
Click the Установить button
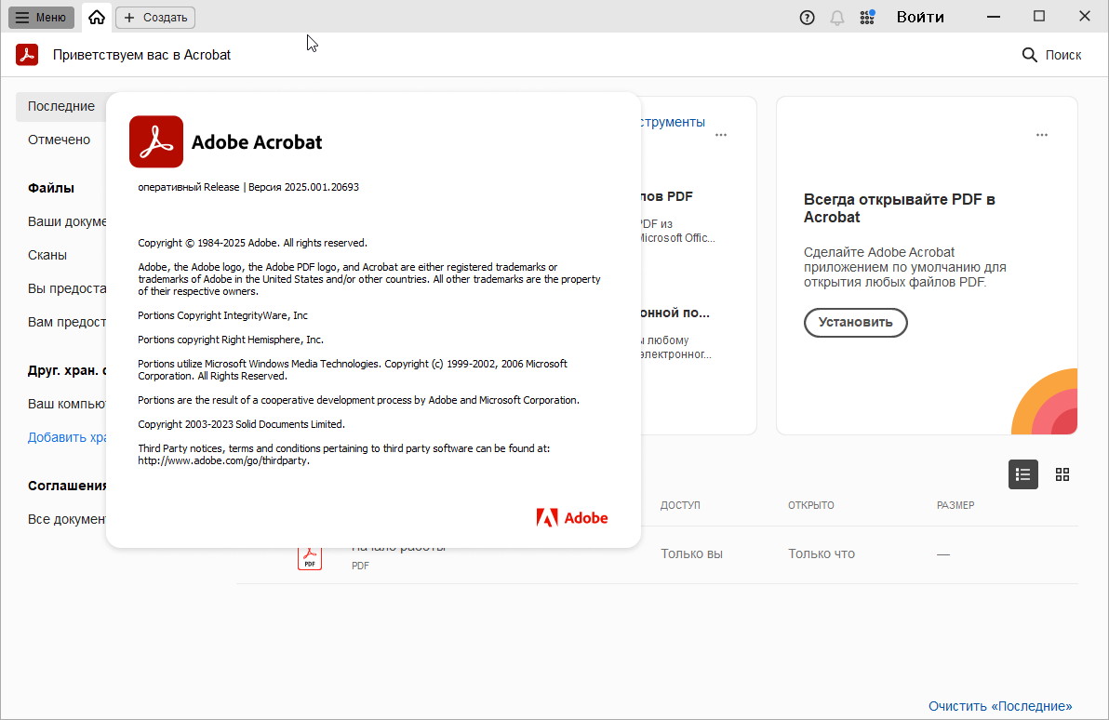click(x=855, y=323)
